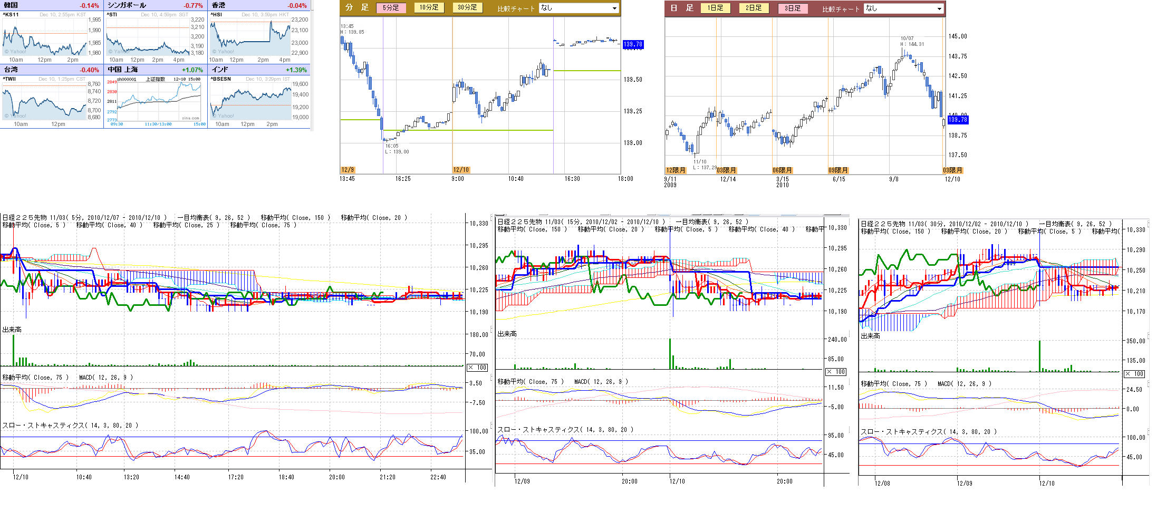
Task: Click the Taiwan ^TWII mini chart
Action: 45,100
